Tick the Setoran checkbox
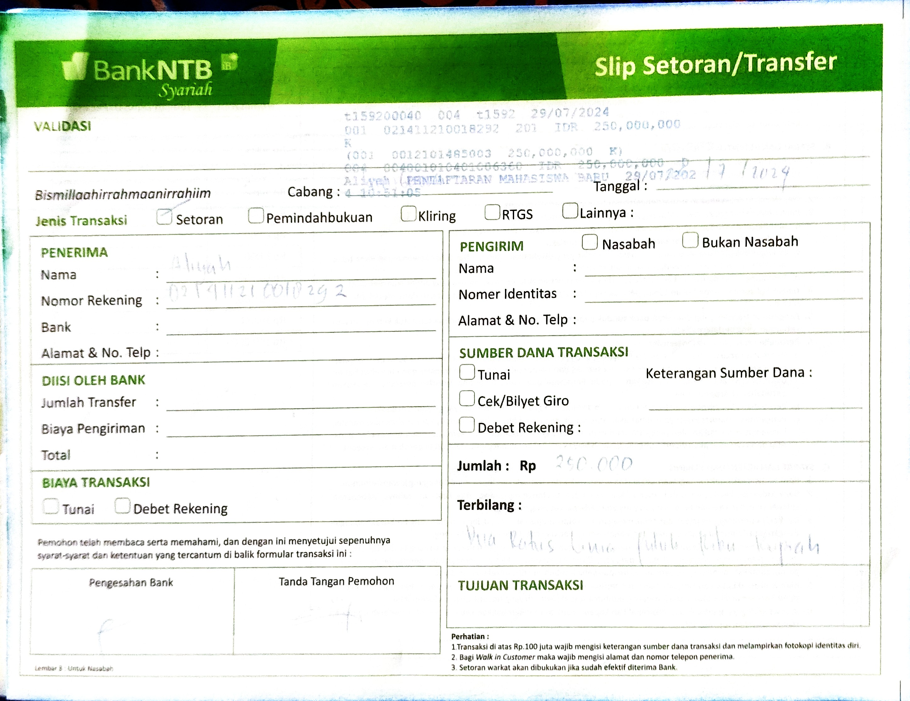 pyautogui.click(x=164, y=217)
